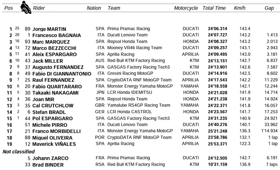Click the Pos column header

(x=8, y=8)
